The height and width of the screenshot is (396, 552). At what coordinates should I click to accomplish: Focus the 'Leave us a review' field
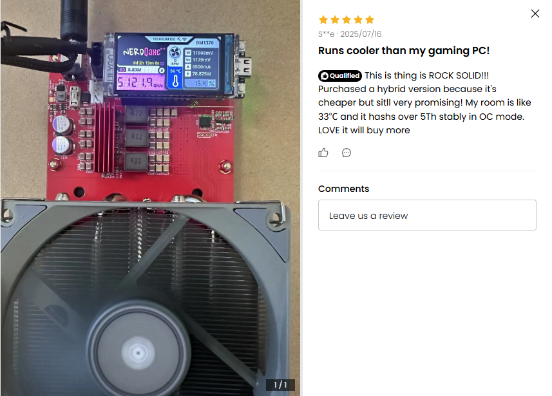pyautogui.click(x=427, y=215)
